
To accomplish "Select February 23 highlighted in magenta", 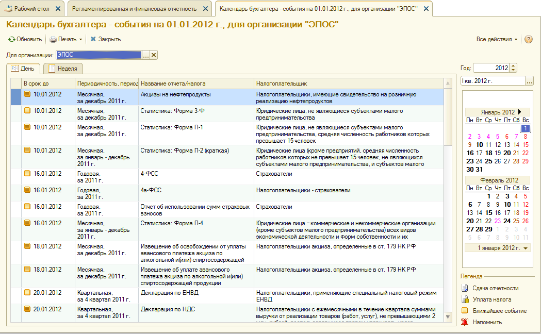I will pyautogui.click(x=498, y=221).
